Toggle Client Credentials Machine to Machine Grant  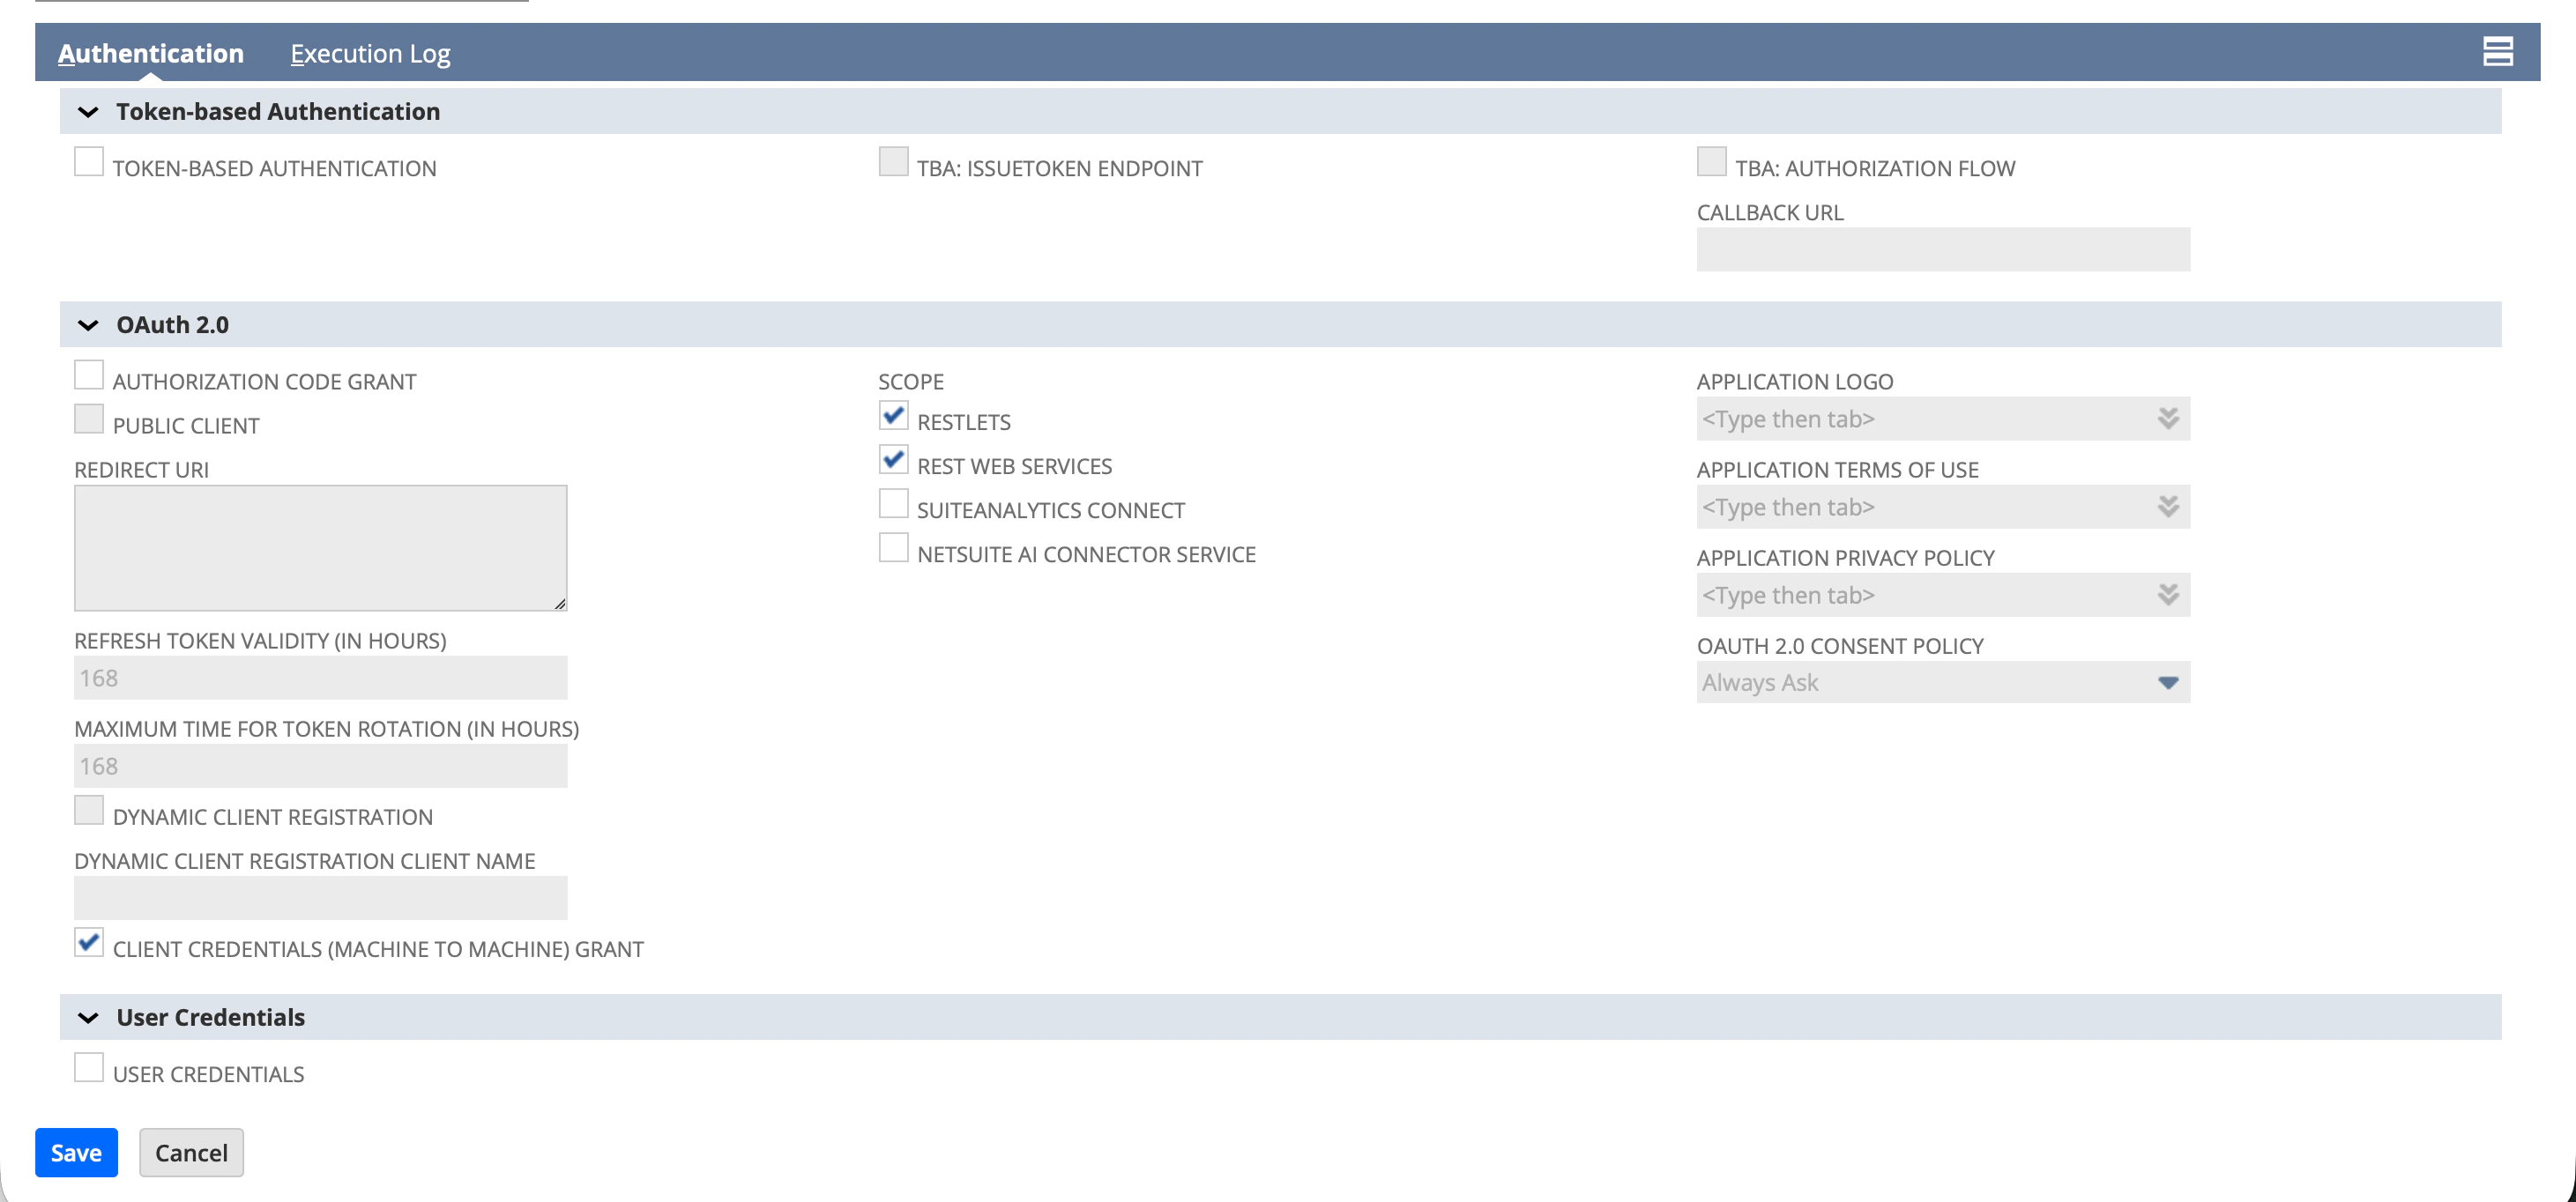click(x=89, y=943)
